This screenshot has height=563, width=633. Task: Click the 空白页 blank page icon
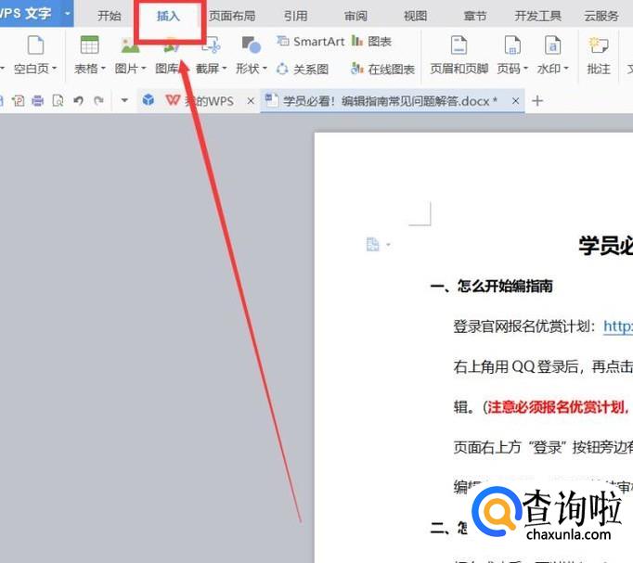click(x=35, y=45)
